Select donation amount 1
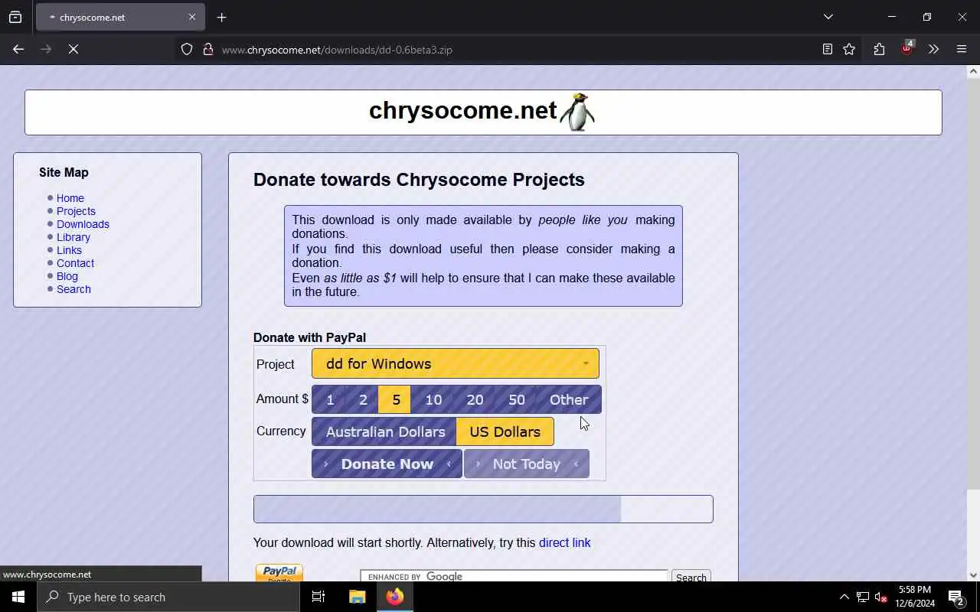980x612 pixels. [x=330, y=399]
